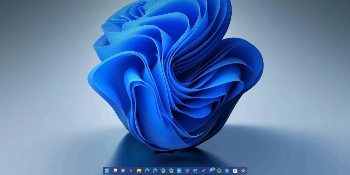Launch Spotify from the taskbar
350x175 pixels.
(x=219, y=171)
